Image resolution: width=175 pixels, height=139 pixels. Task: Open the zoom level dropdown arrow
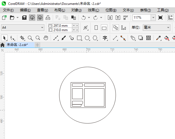tap(153, 18)
